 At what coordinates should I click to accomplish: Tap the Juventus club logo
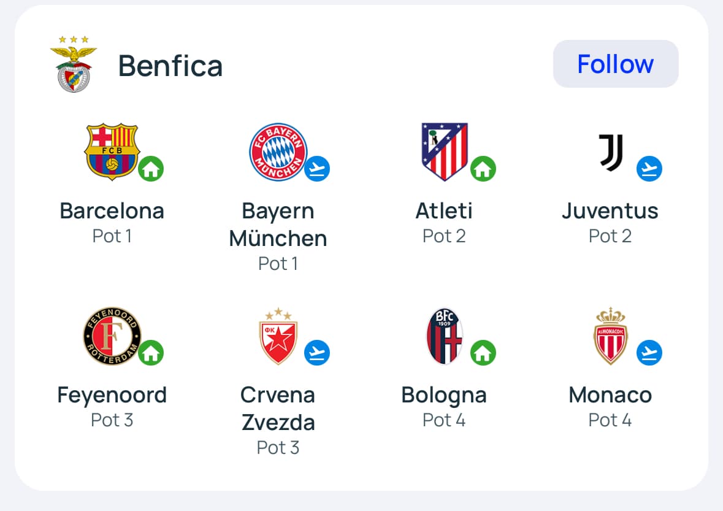611,152
